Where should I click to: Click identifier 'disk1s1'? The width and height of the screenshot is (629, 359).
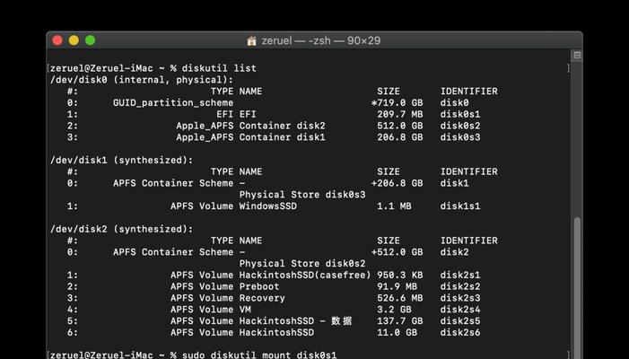[460, 206]
